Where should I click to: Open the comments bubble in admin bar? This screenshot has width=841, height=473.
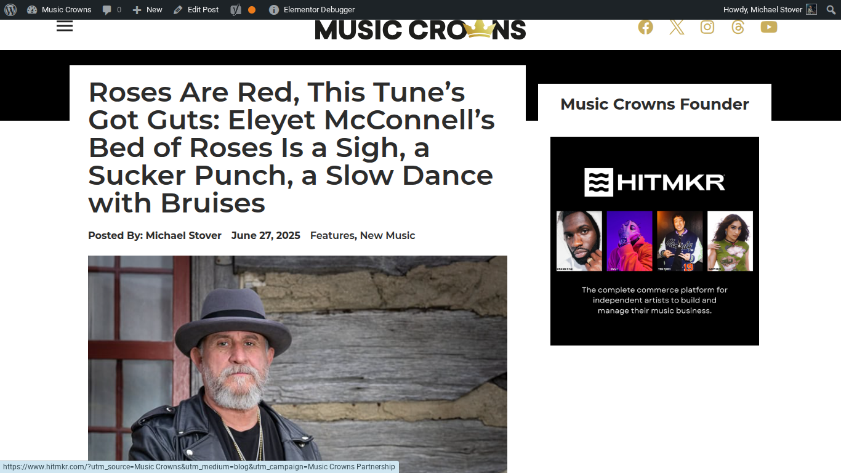click(111, 10)
